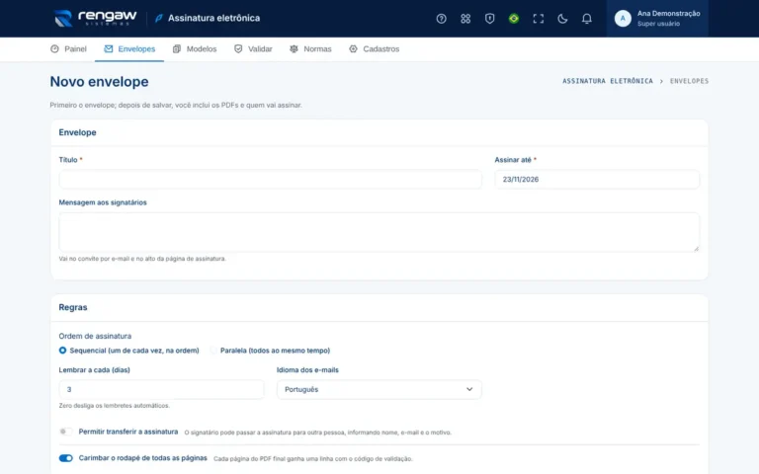Click the Normas scales icon

pos(294,48)
